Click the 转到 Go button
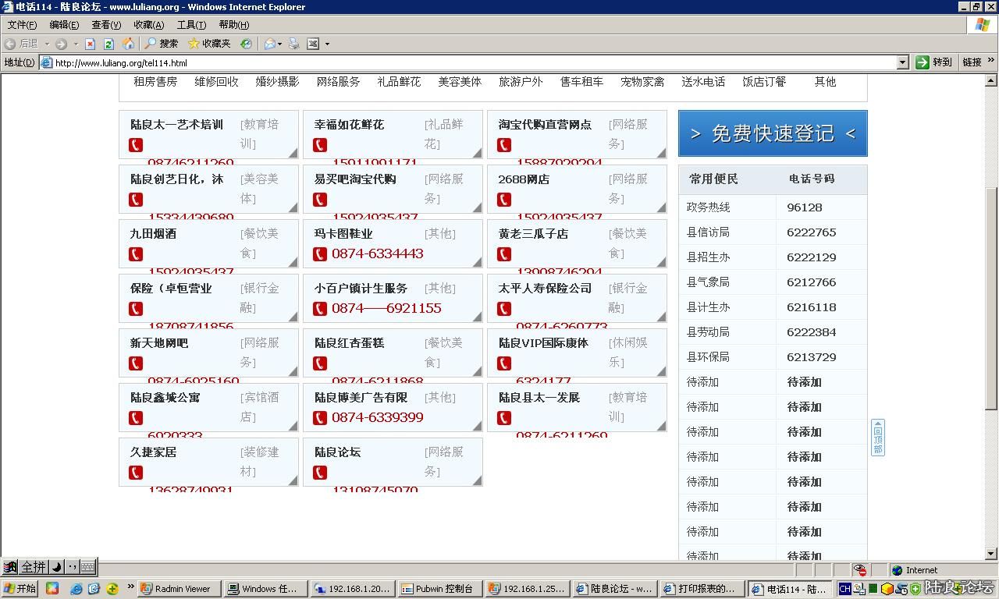 tap(934, 62)
